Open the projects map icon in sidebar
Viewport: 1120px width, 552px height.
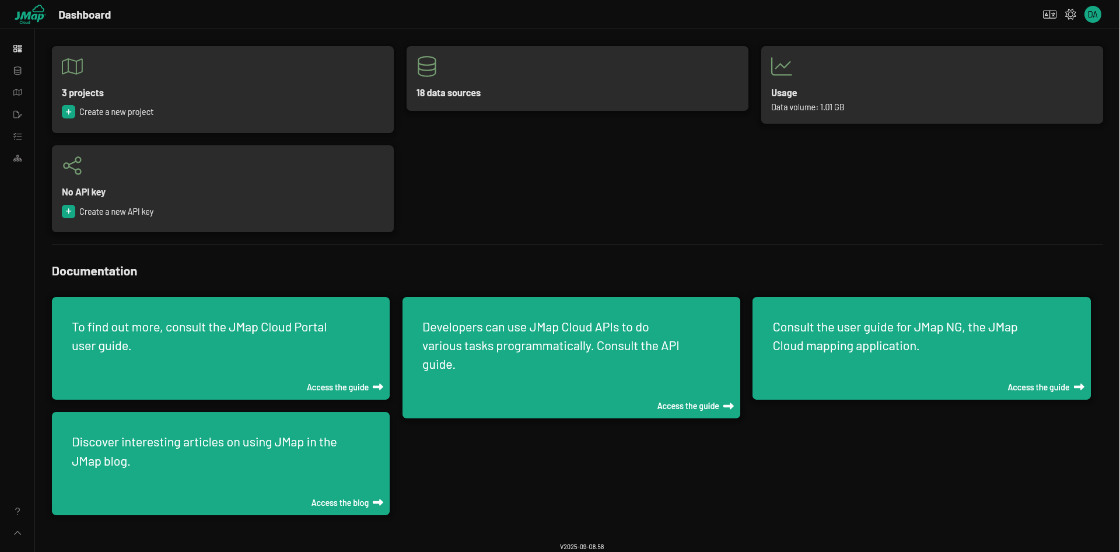(x=17, y=93)
